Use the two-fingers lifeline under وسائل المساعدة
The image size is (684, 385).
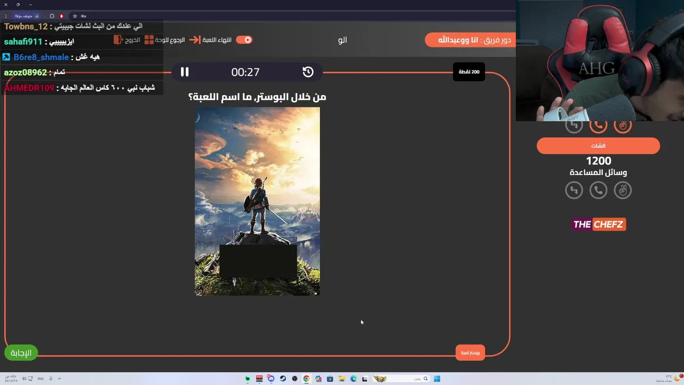point(623,190)
